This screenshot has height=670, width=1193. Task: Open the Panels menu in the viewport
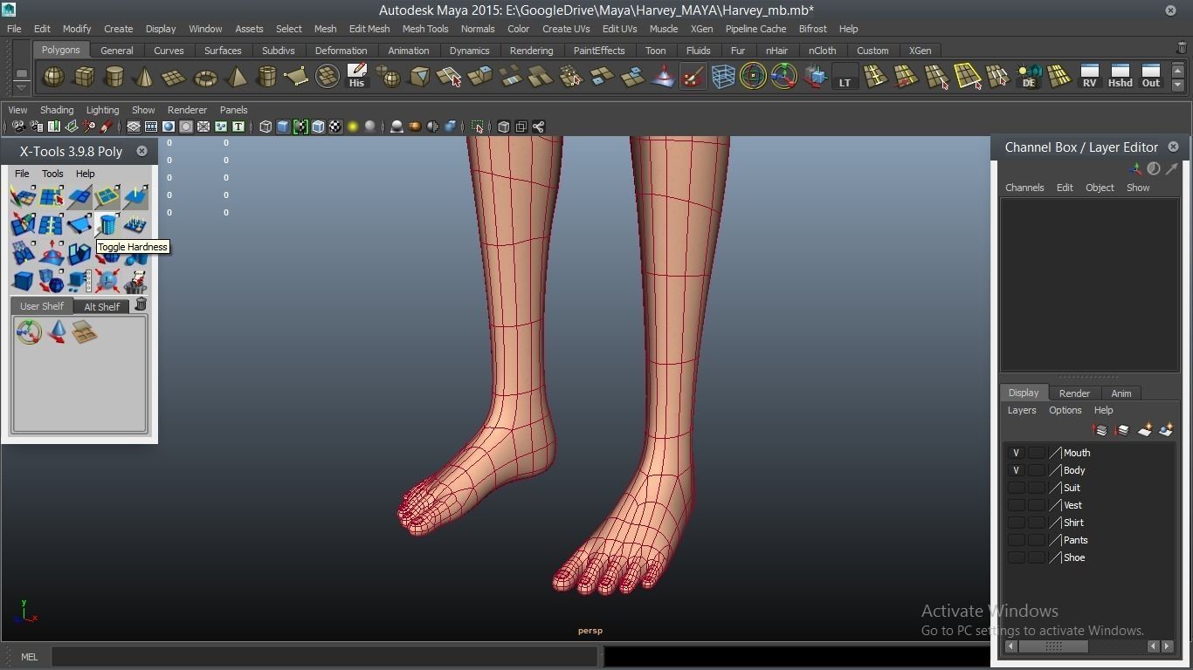click(233, 110)
